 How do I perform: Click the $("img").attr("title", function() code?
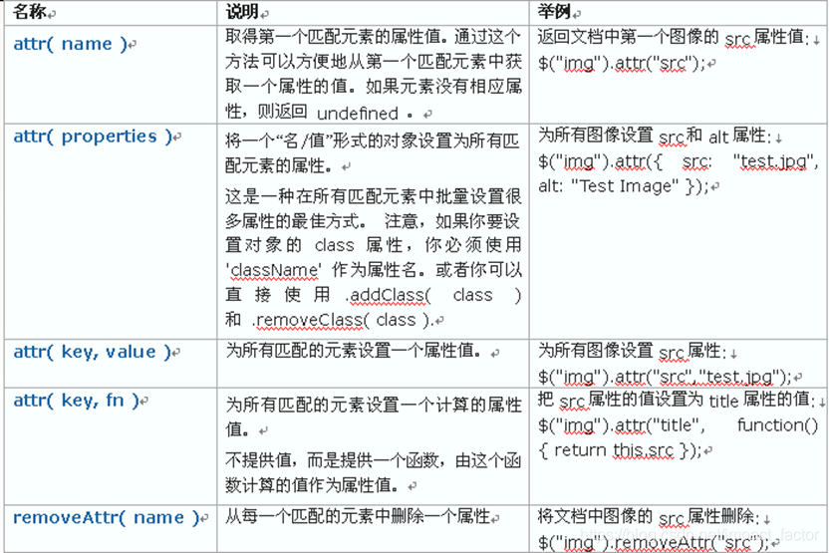[x=679, y=425]
